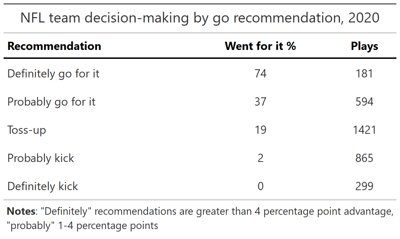The width and height of the screenshot is (400, 239).
Task: Click the Recommendation column header
Action: click(54, 46)
